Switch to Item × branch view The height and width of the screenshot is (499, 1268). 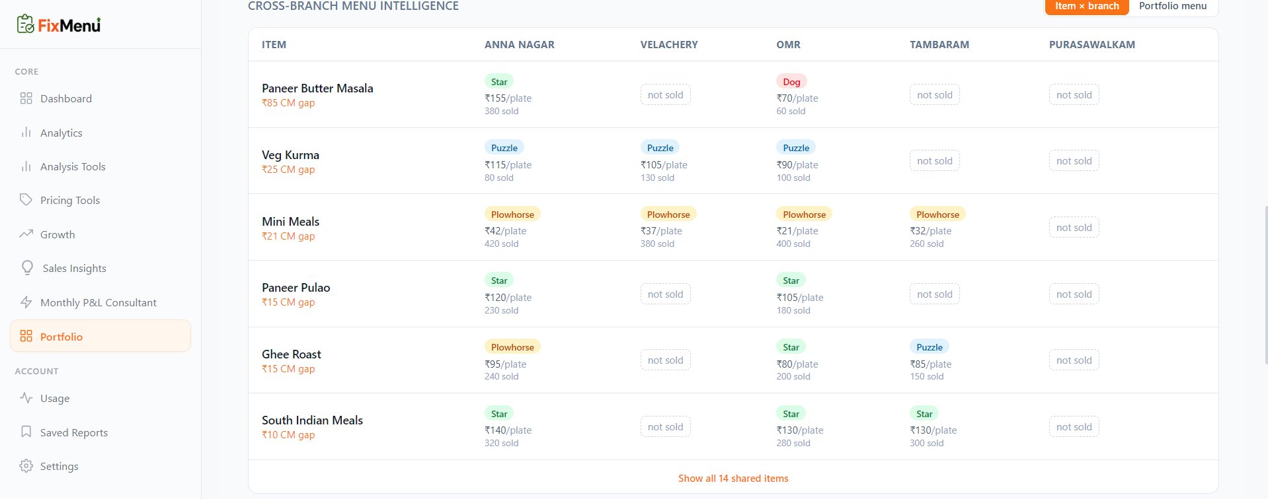[1087, 6]
